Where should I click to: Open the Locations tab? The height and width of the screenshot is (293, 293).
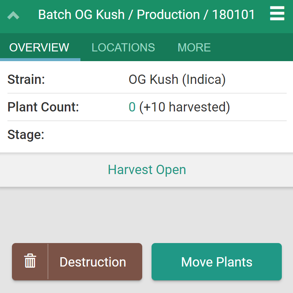coord(123,47)
